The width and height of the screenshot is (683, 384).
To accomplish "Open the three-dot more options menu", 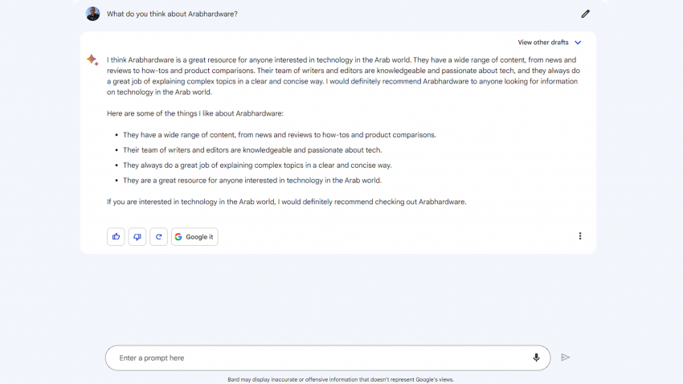I will 580,236.
